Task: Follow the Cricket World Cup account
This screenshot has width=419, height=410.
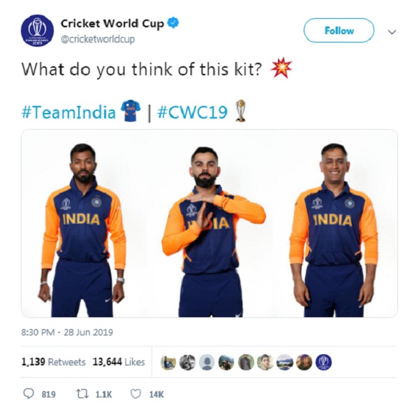Action: click(x=339, y=31)
